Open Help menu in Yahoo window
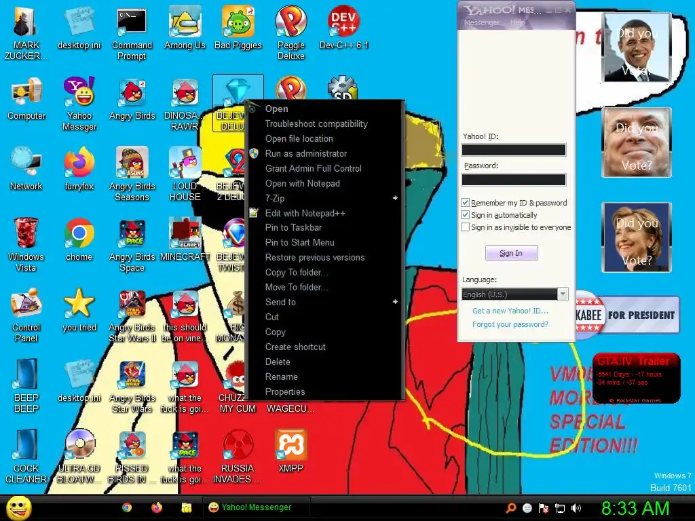The height and width of the screenshot is (521, 695). (517, 22)
